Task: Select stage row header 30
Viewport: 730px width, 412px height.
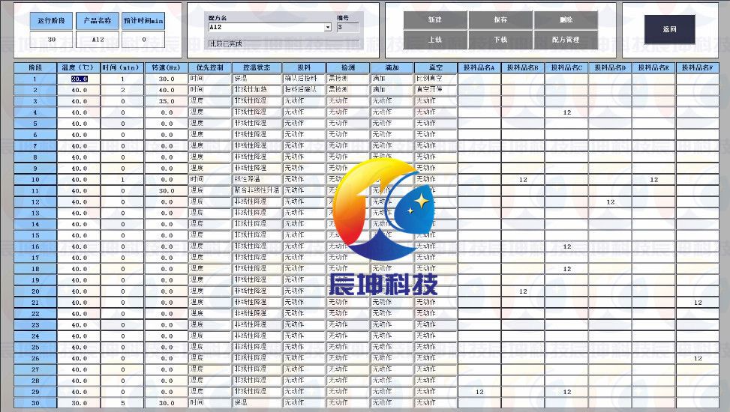Action: [35, 403]
